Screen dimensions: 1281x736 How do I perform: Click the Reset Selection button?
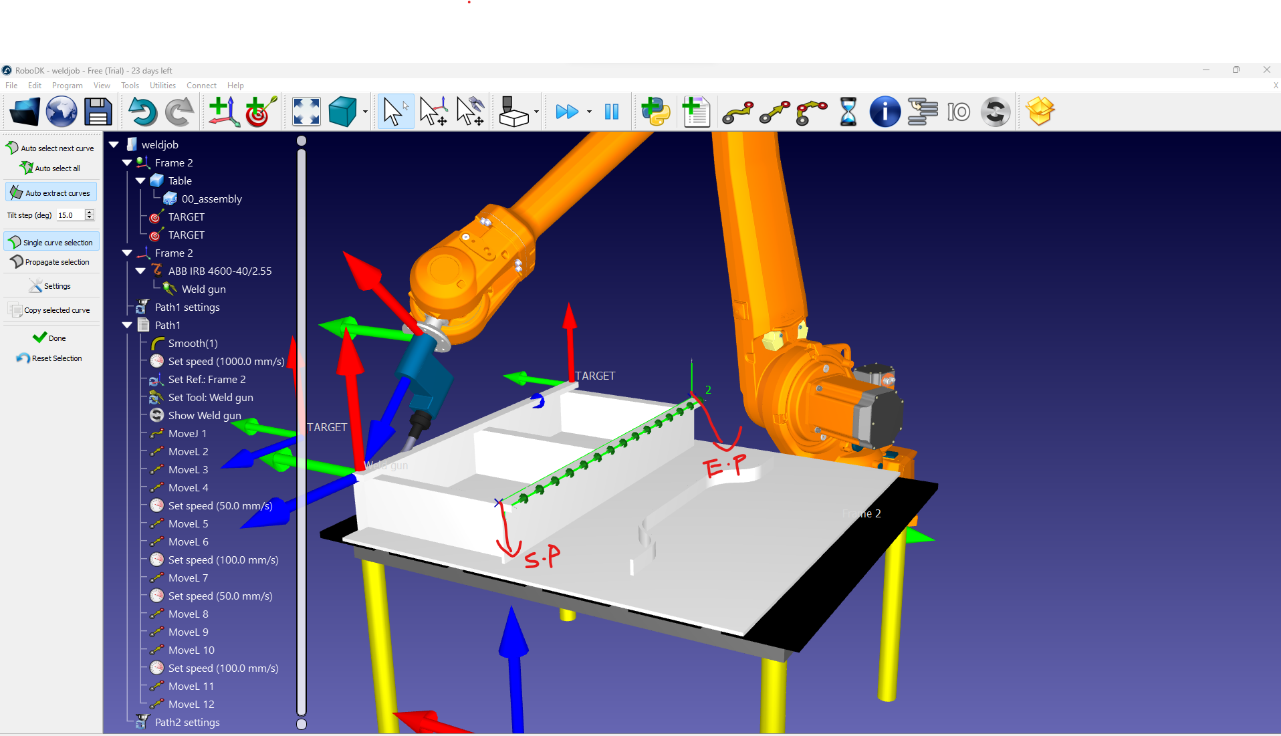pyautogui.click(x=50, y=358)
